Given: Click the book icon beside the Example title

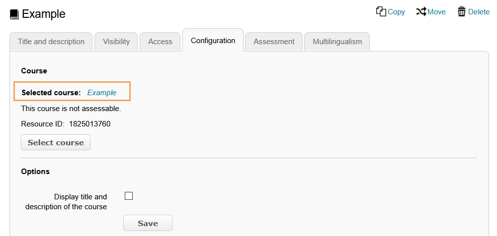Looking at the screenshot, I should pos(14,14).
